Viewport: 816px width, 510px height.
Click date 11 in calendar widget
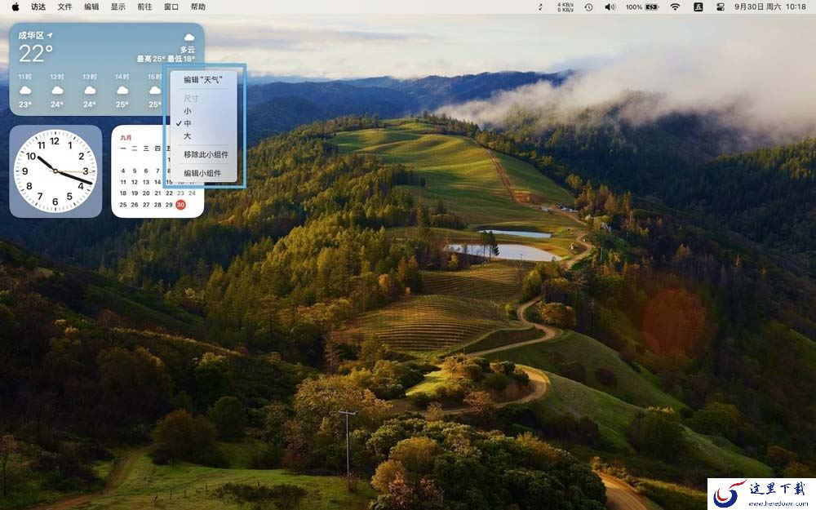coord(123,182)
